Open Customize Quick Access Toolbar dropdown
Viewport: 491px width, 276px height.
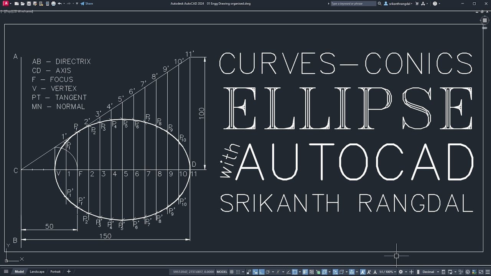[77, 3]
